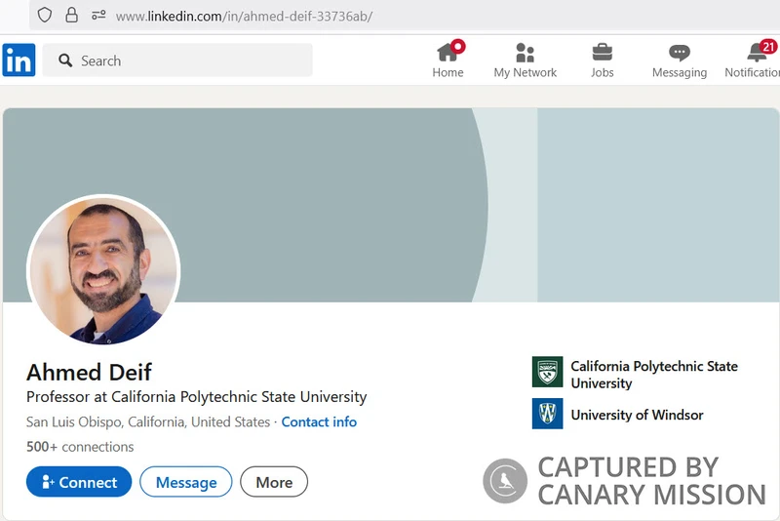Open the My Network icon
This screenshot has width=780, height=521.
tap(525, 53)
